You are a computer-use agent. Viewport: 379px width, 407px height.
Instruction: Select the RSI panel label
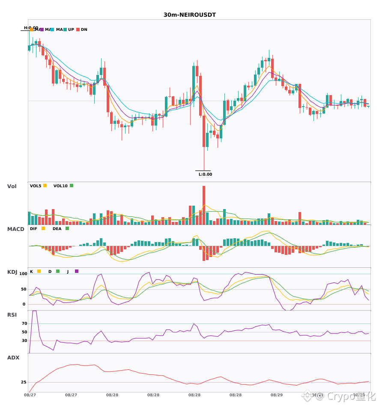pyautogui.click(x=12, y=315)
